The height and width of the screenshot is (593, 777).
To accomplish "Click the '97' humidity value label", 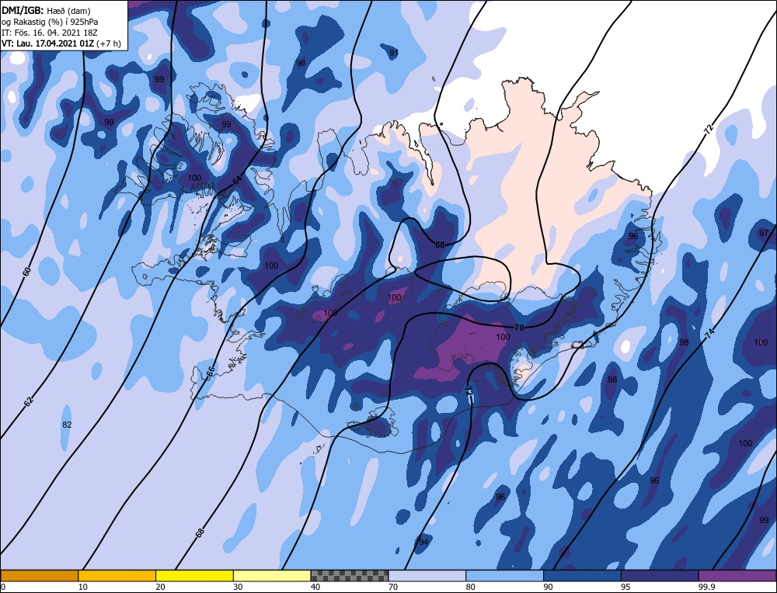I will point(764,233).
